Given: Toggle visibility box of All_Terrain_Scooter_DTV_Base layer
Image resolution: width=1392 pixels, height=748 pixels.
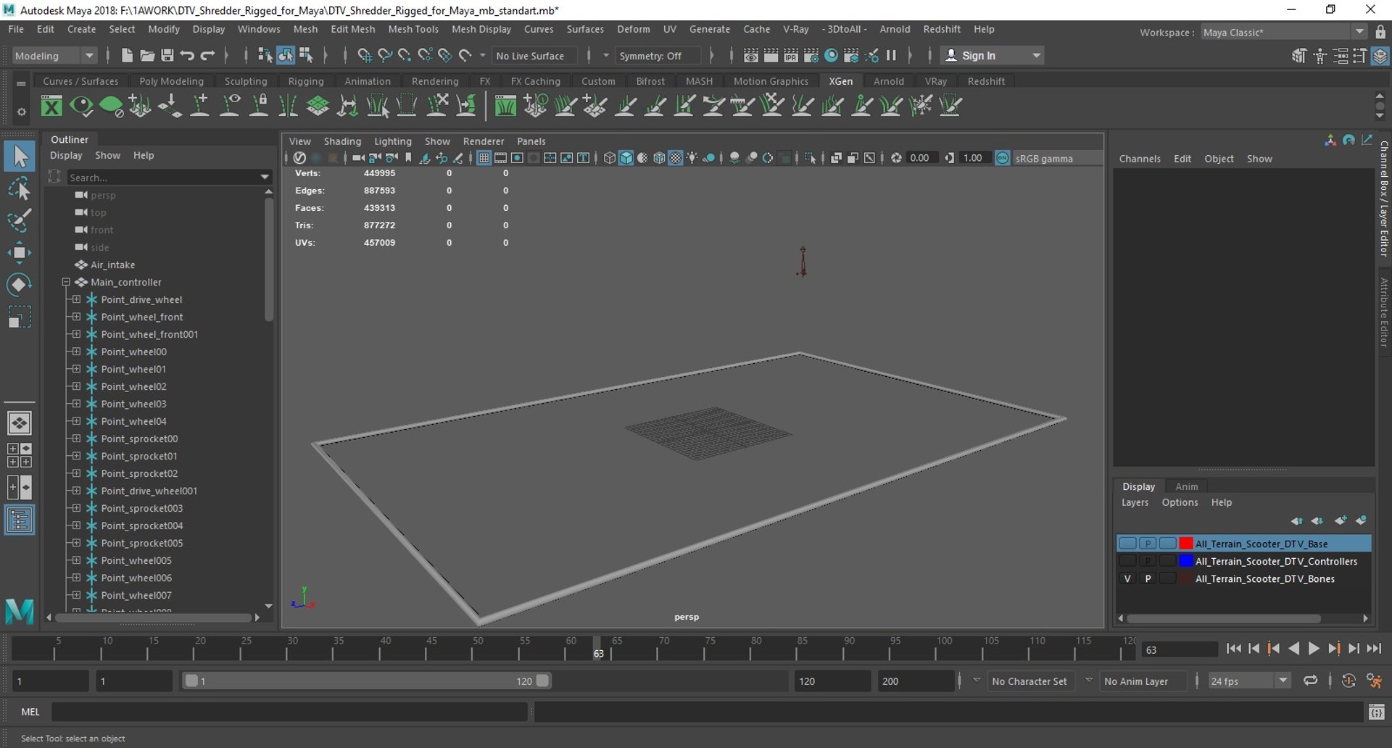Looking at the screenshot, I should [1127, 544].
